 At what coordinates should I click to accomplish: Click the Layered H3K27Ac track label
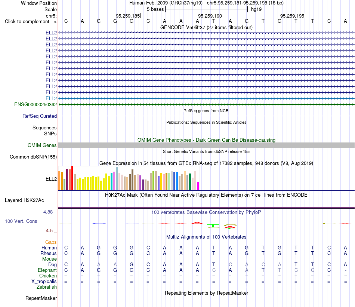click(24, 200)
